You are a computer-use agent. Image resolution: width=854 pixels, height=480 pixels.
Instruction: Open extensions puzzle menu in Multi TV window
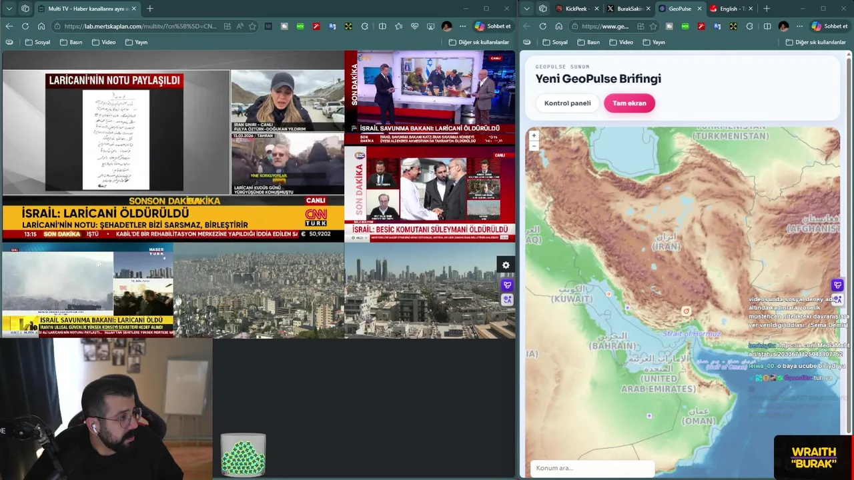click(x=364, y=26)
